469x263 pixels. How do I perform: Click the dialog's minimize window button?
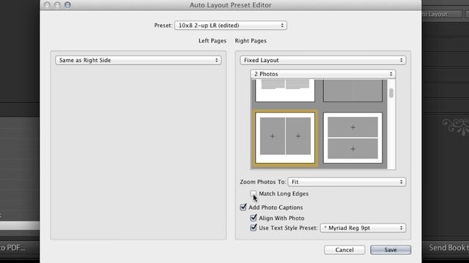[x=57, y=5]
